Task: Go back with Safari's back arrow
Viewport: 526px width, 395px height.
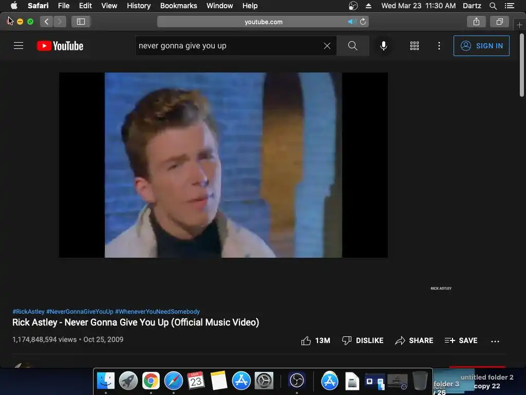Action: pos(46,22)
